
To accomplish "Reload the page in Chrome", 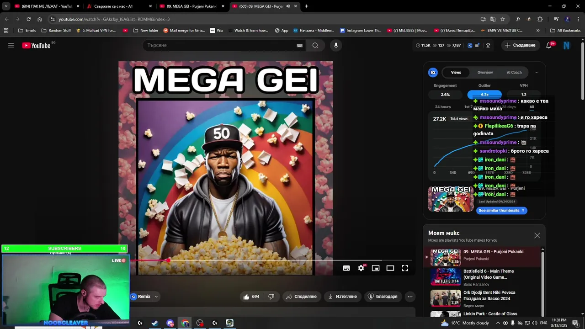I will (28, 19).
